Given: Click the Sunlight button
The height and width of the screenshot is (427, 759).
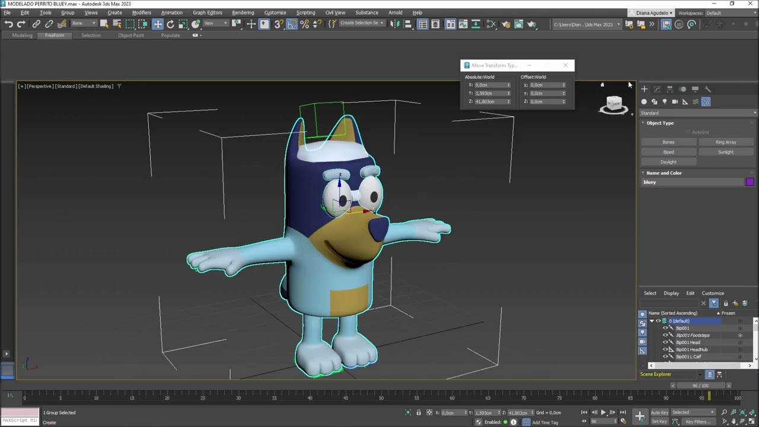Looking at the screenshot, I should [726, 152].
